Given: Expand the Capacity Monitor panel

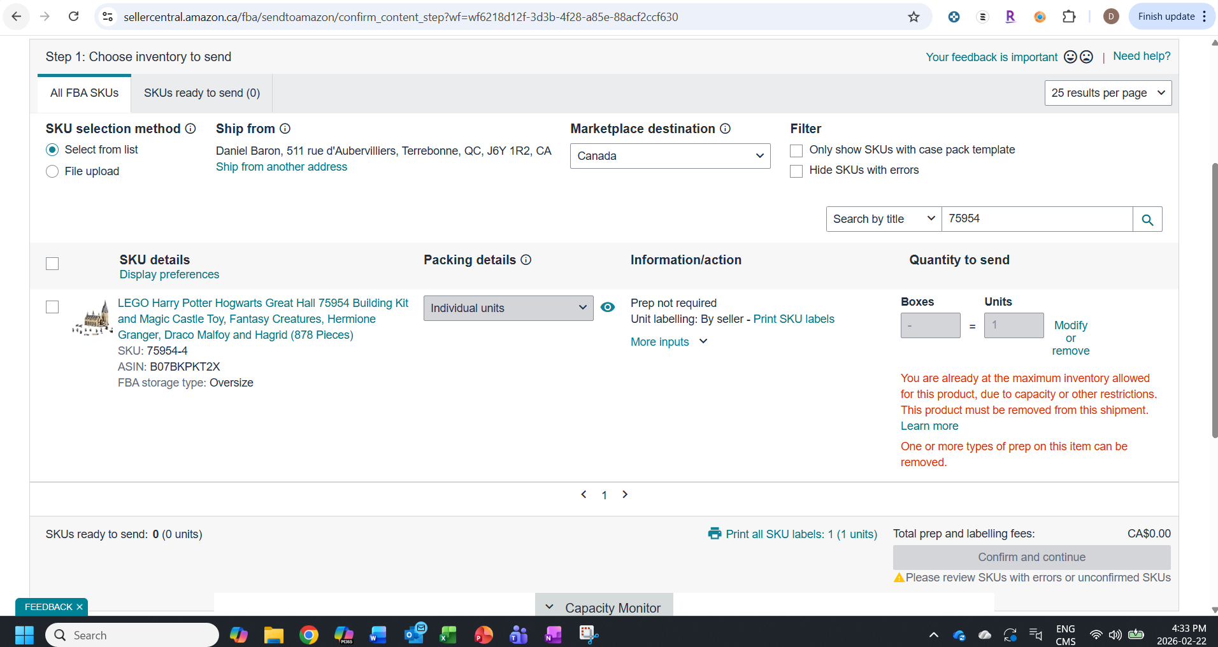Looking at the screenshot, I should 604,608.
